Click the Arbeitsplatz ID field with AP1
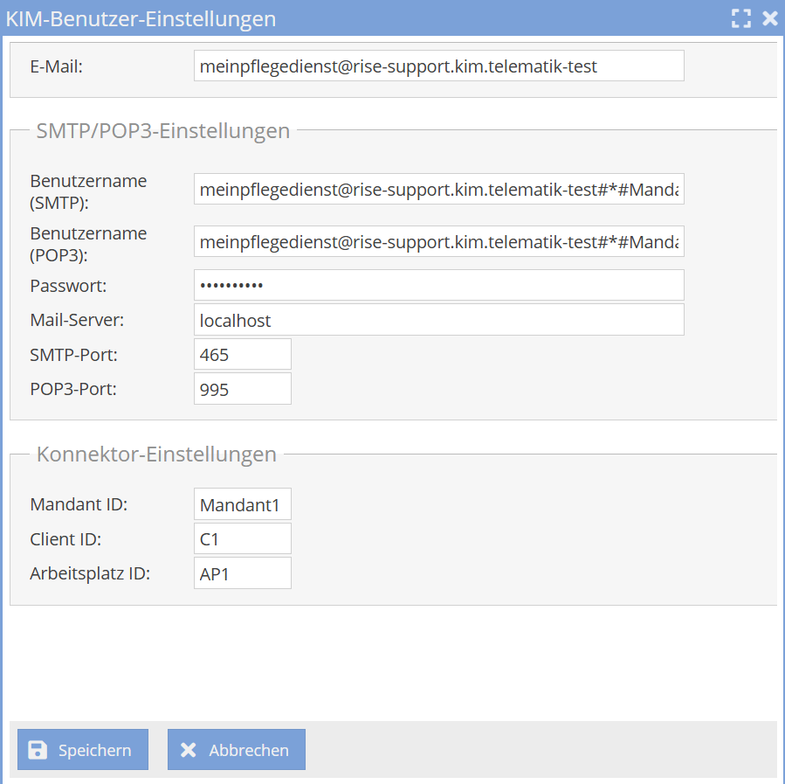Image resolution: width=785 pixels, height=784 pixels. [243, 573]
